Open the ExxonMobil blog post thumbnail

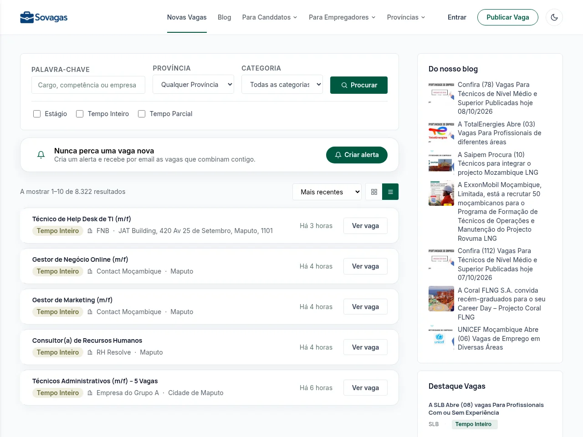441,193
